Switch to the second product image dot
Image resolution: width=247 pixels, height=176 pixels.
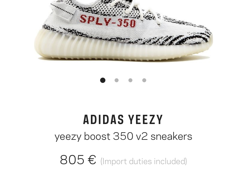point(117,80)
